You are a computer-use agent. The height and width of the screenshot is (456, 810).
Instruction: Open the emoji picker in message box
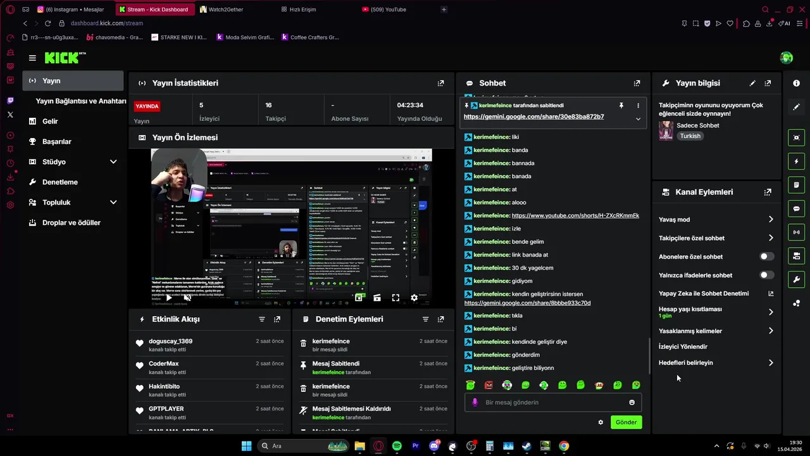632,402
